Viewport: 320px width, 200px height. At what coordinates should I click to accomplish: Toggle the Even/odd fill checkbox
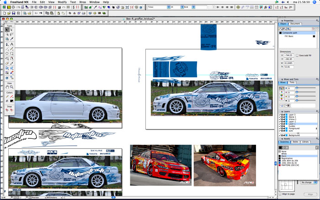(297, 55)
